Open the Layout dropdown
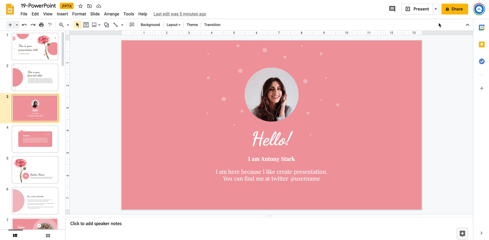The height and width of the screenshot is (240, 489). click(174, 25)
